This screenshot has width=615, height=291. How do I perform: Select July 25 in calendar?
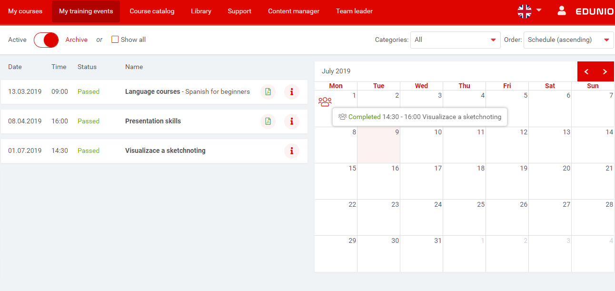tap(464, 218)
